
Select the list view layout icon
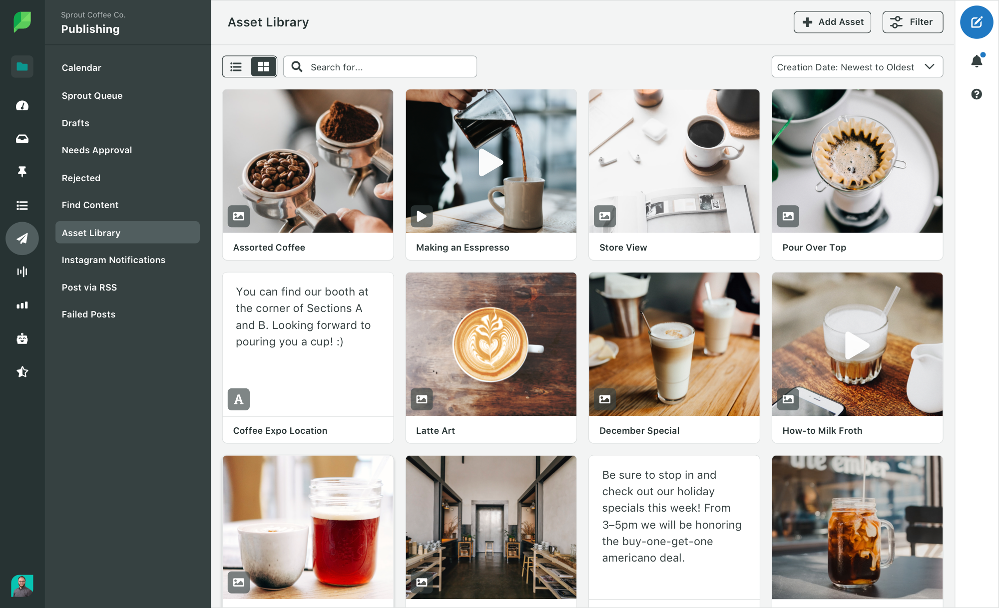click(236, 66)
